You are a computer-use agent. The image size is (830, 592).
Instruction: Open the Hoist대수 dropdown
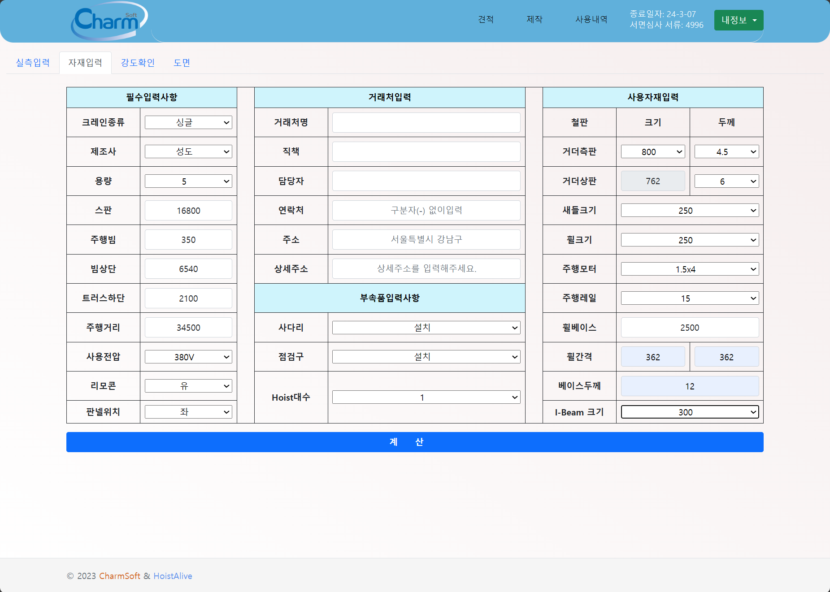[x=426, y=398]
